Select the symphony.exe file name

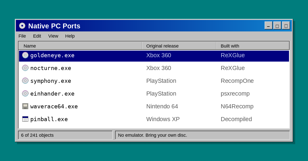tap(51, 81)
